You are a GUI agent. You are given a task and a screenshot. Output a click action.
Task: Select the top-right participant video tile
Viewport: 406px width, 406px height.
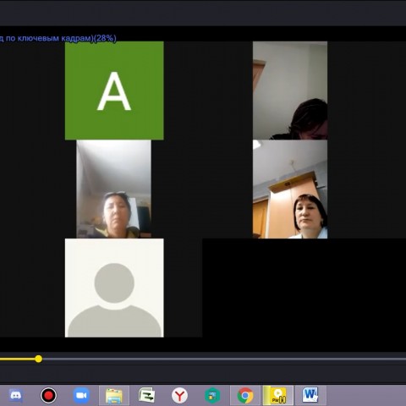290,91
